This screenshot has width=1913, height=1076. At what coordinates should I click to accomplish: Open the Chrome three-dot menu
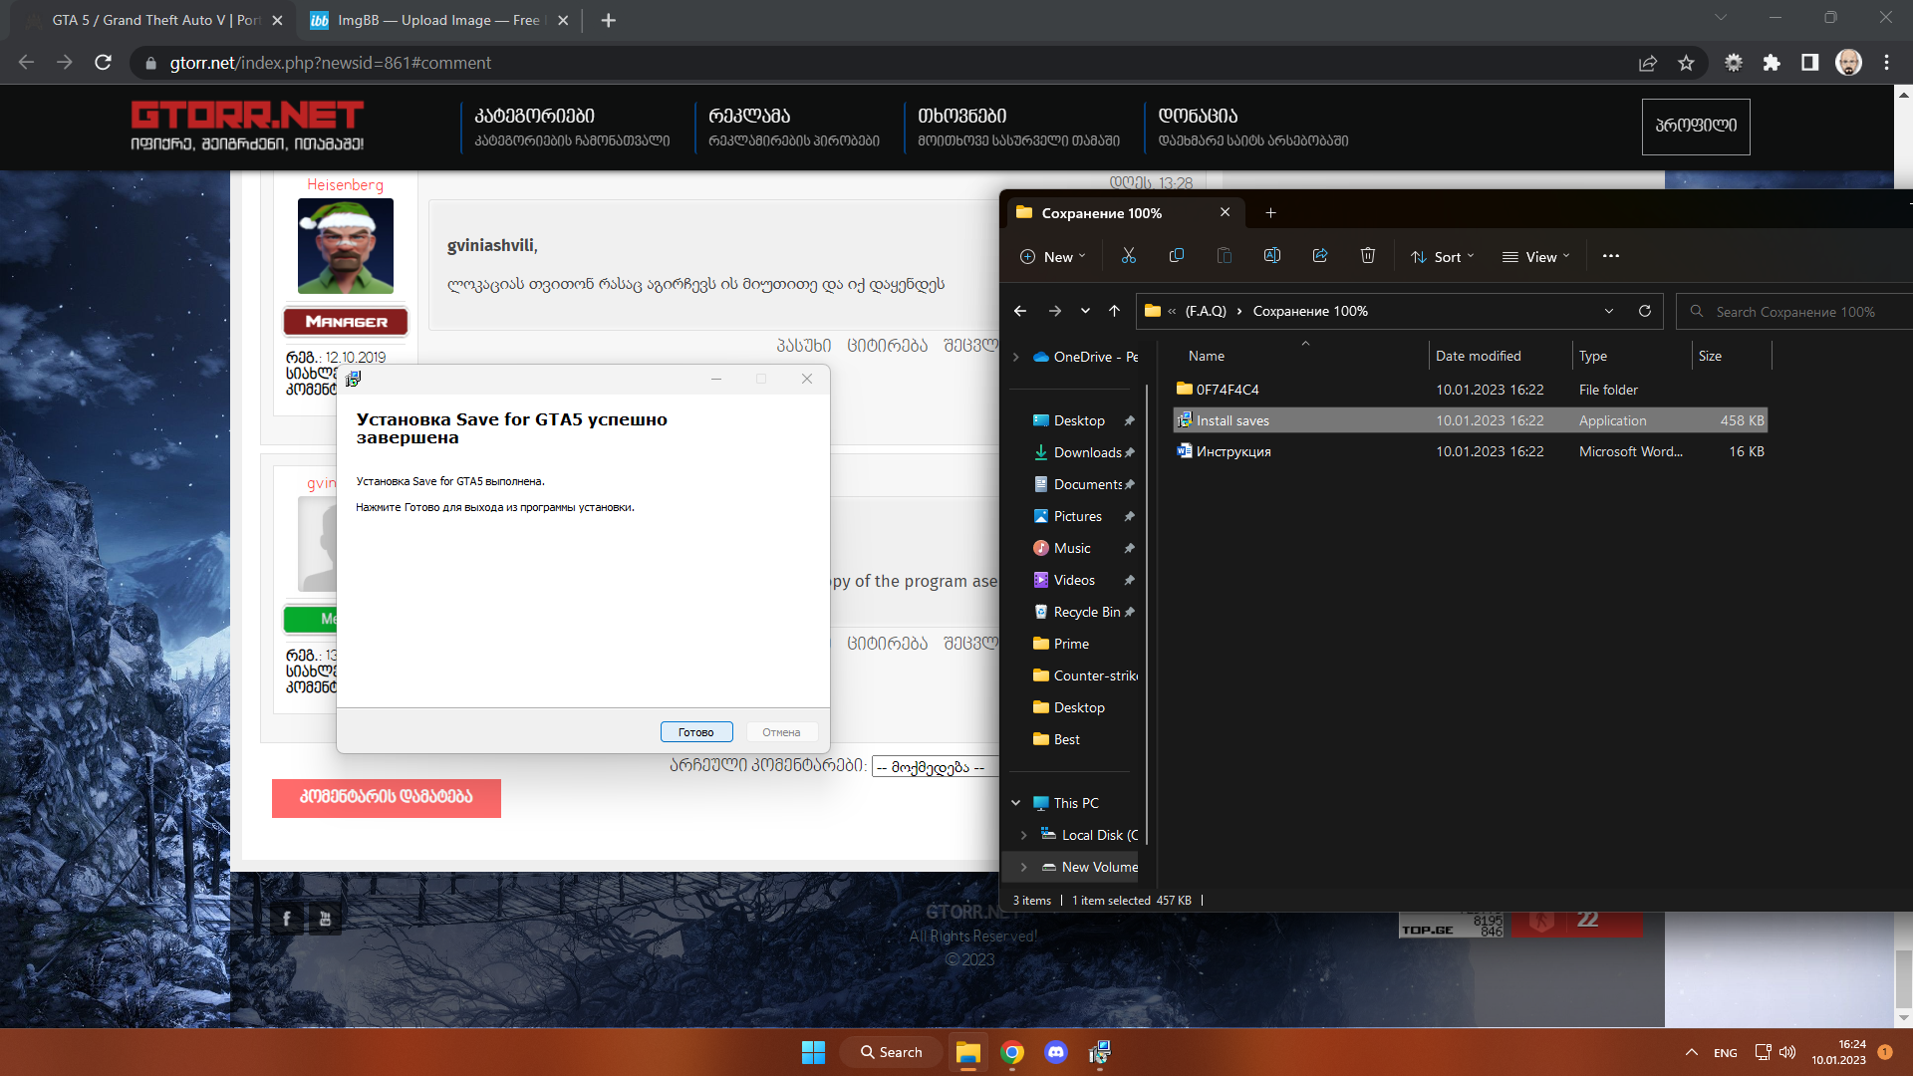1887,63
